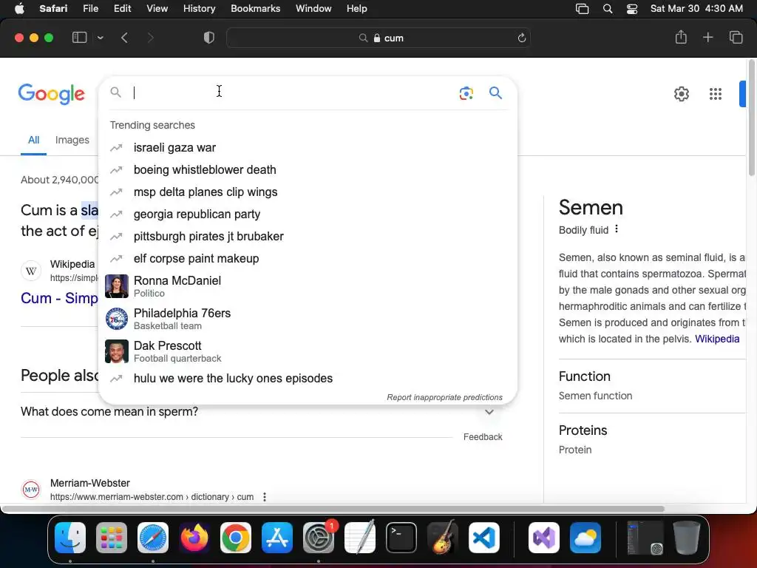Click the Safari address bar

pyautogui.click(x=378, y=38)
